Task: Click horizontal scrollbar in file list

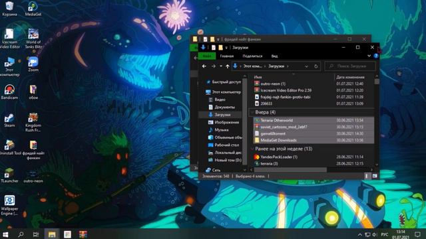Action: pos(290,170)
